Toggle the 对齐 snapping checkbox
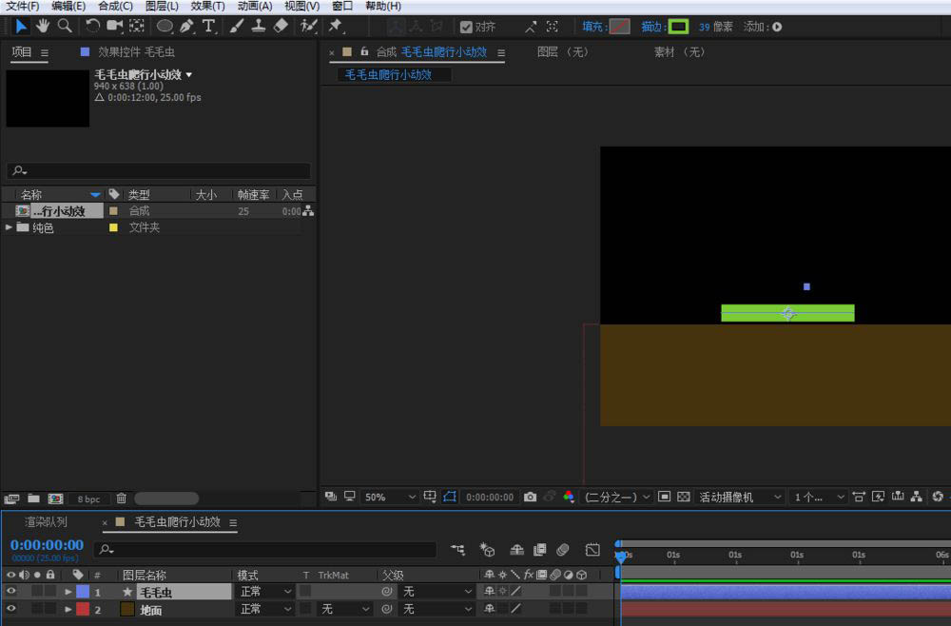Image resolution: width=951 pixels, height=626 pixels. point(466,27)
